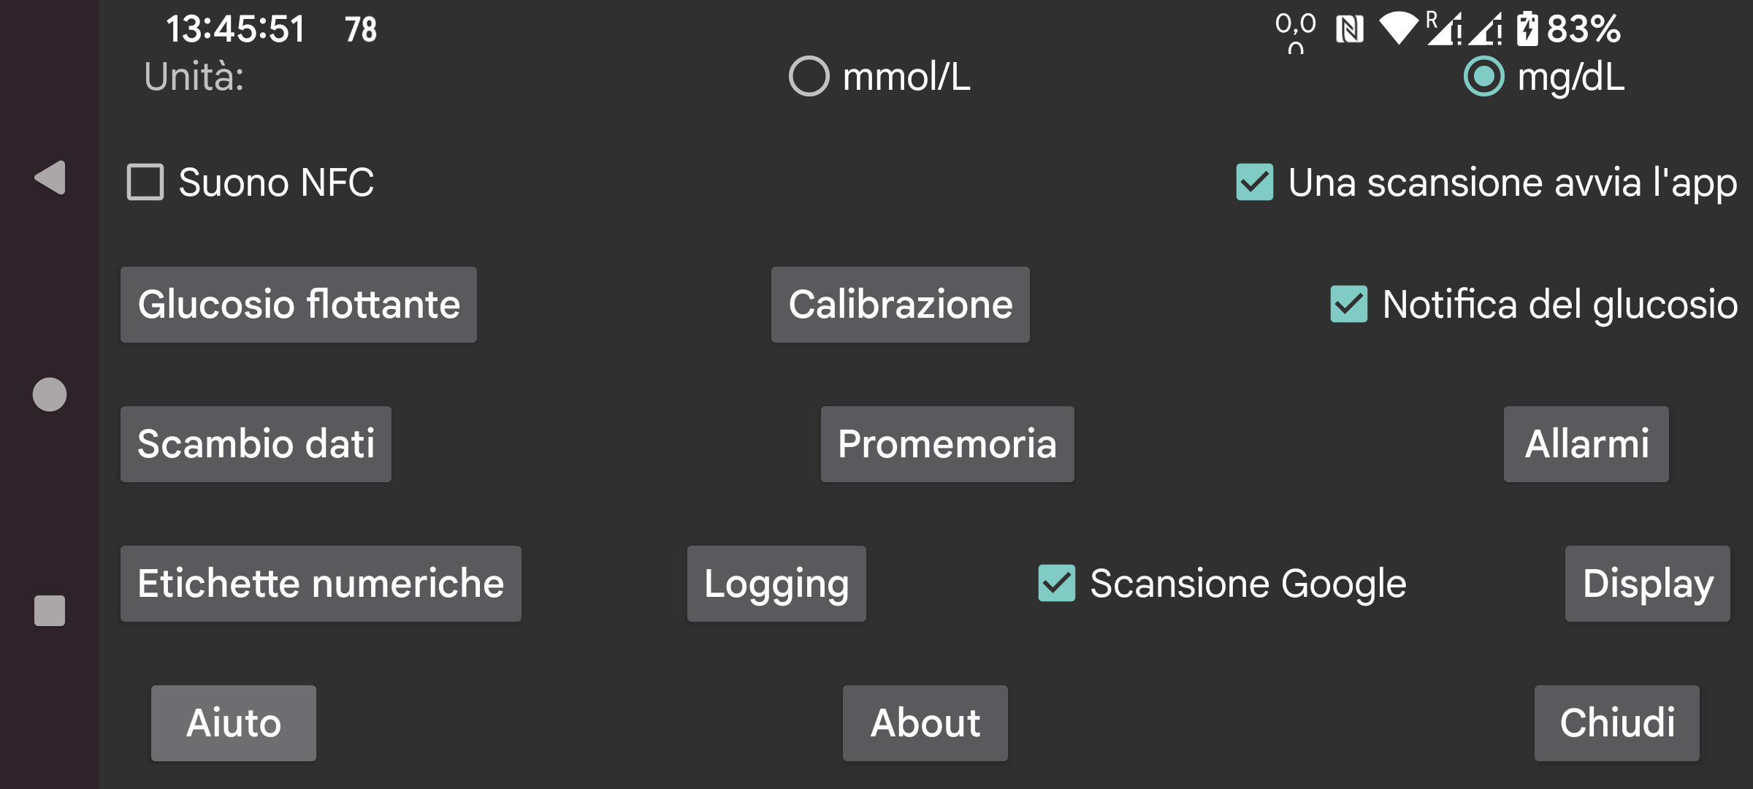Open Etichette numeriche settings
Viewport: 1753px width, 789px height.
click(x=321, y=584)
